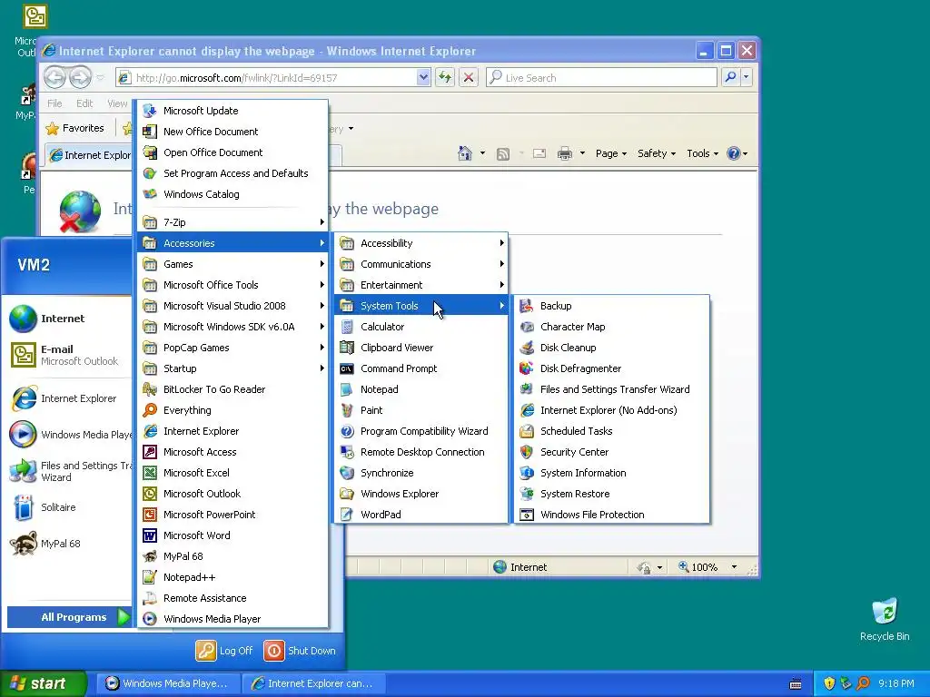Expand the Accessibility submenu
930x697 pixels.
pos(421,243)
